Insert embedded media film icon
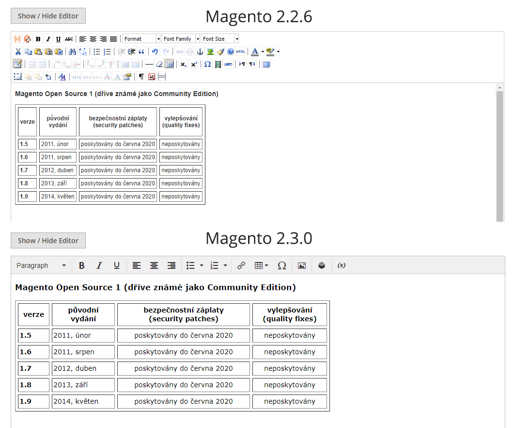515x428 pixels. [218, 64]
